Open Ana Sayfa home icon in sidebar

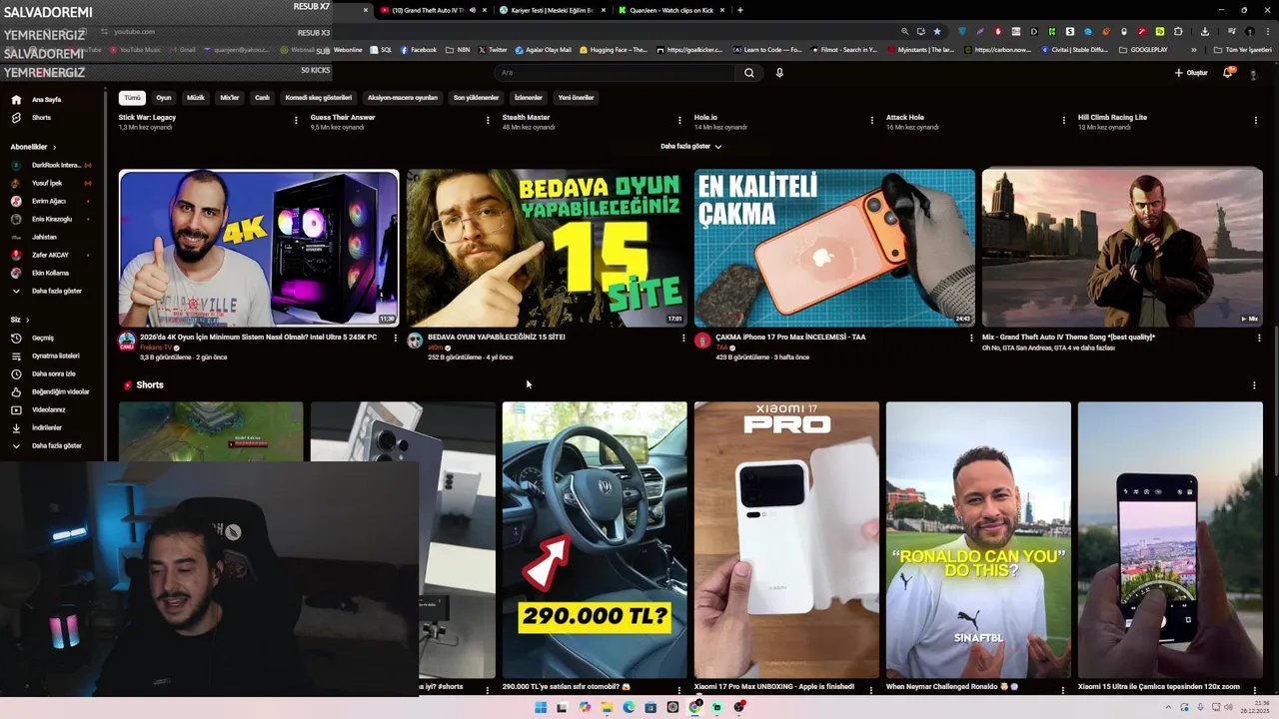16,100
